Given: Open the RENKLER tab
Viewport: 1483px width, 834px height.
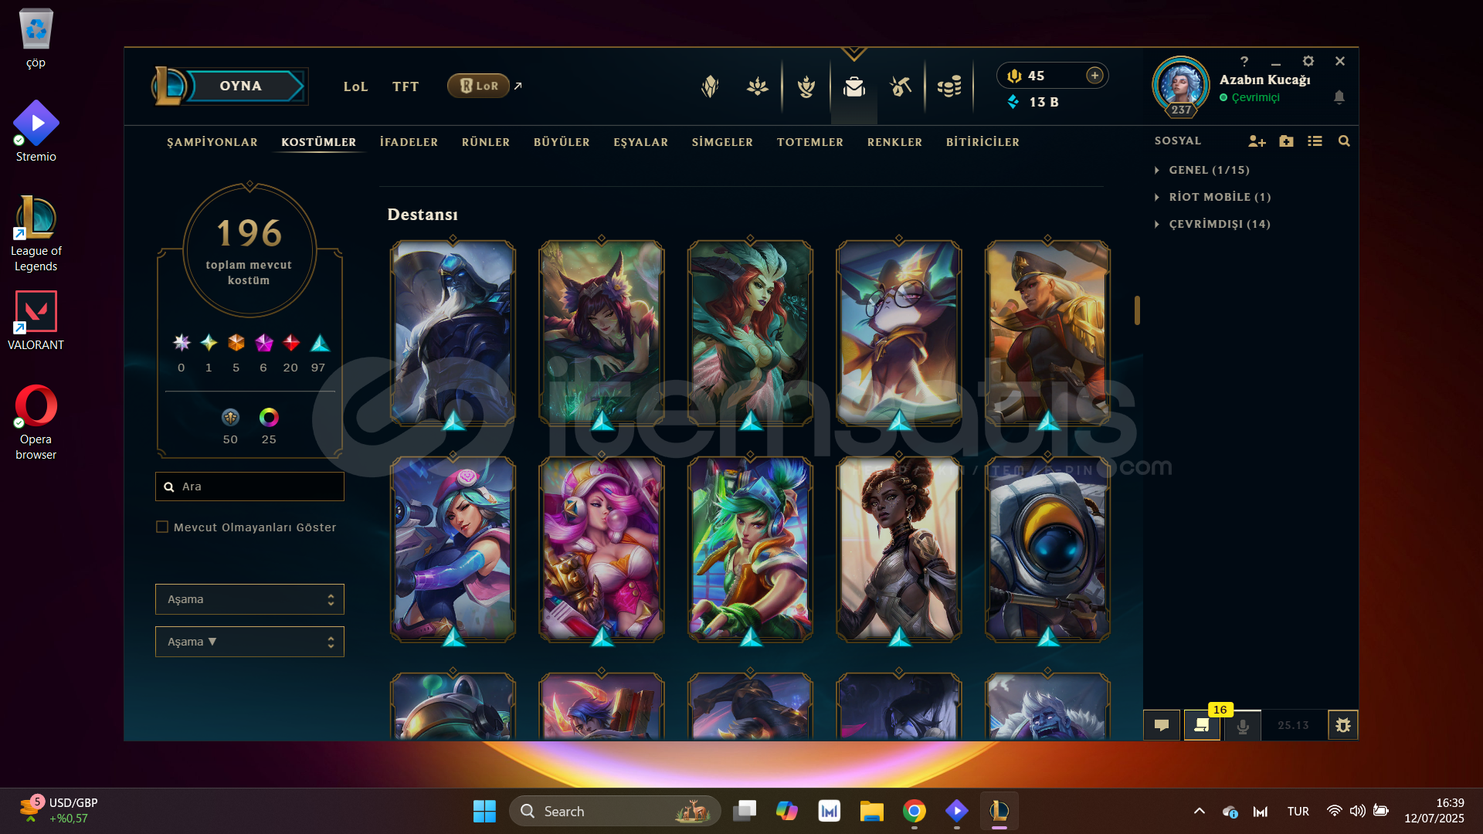Looking at the screenshot, I should pyautogui.click(x=894, y=142).
